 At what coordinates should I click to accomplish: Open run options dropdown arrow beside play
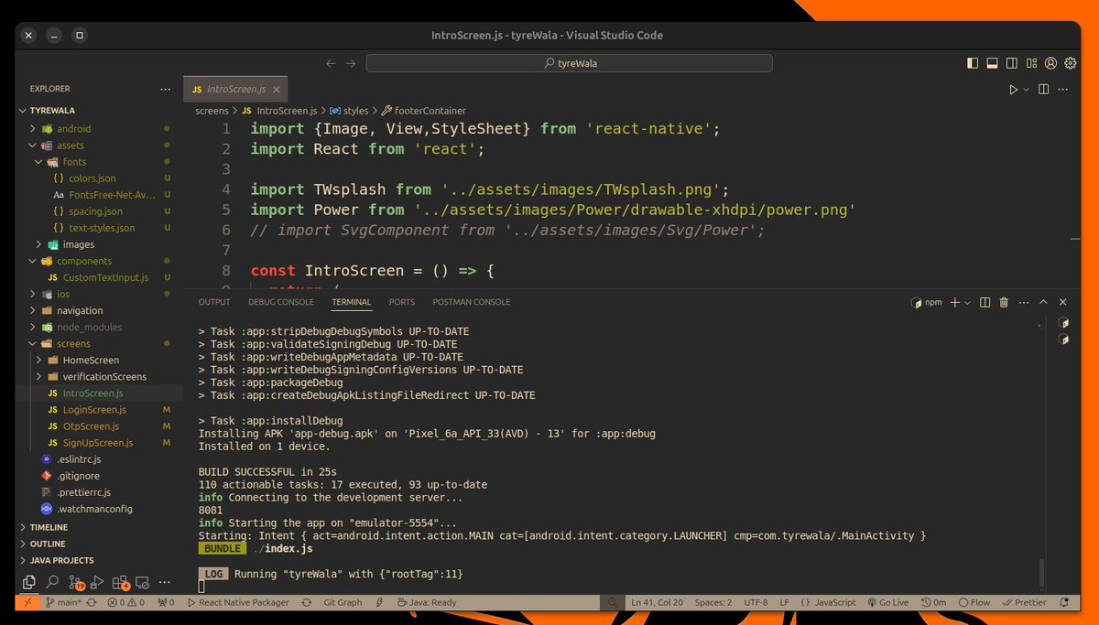(1026, 89)
